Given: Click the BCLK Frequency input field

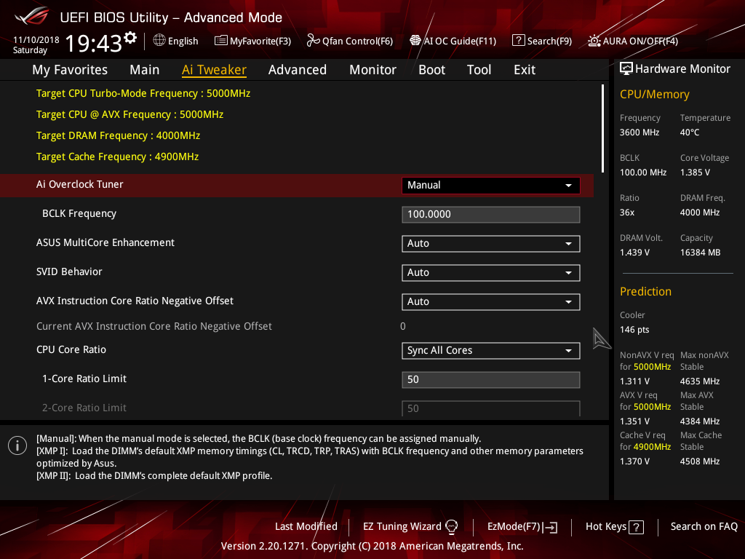Looking at the screenshot, I should pos(490,214).
